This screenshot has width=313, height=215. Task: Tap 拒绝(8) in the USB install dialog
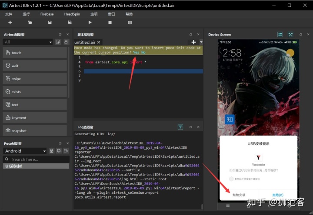[278, 195]
